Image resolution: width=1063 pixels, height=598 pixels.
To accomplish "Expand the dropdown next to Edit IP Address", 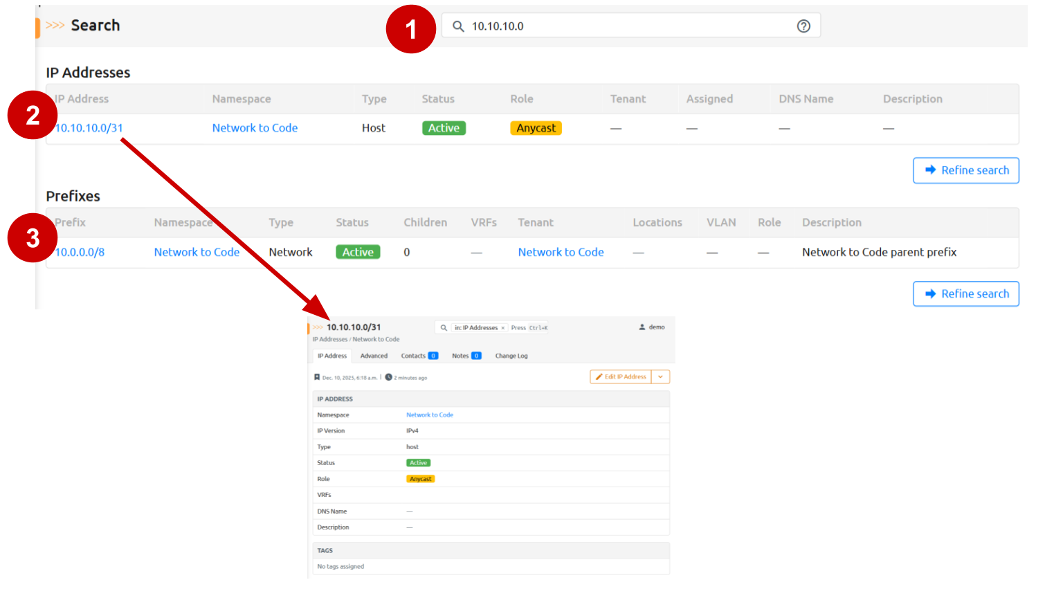I will point(660,377).
